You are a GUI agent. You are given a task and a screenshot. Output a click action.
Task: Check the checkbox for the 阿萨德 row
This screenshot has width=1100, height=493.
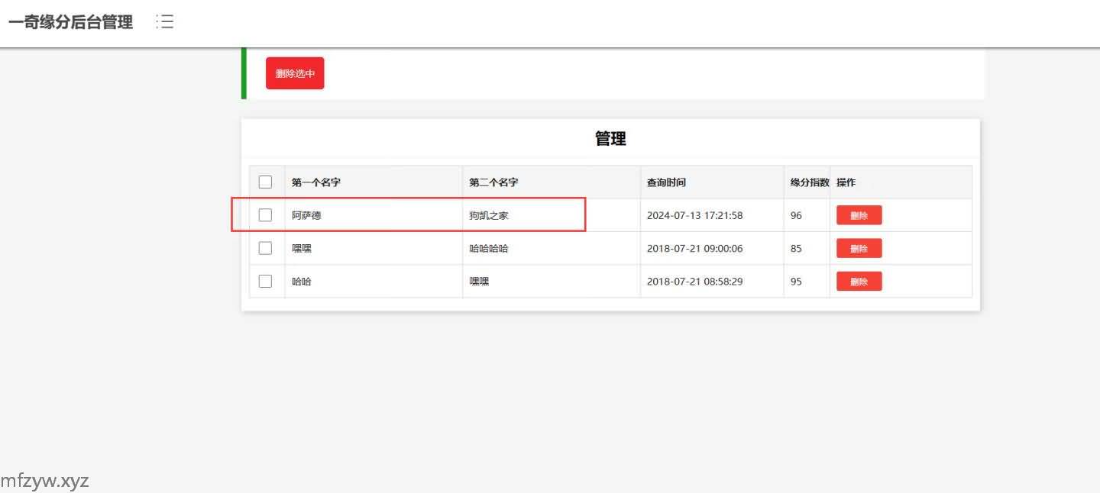click(x=265, y=215)
